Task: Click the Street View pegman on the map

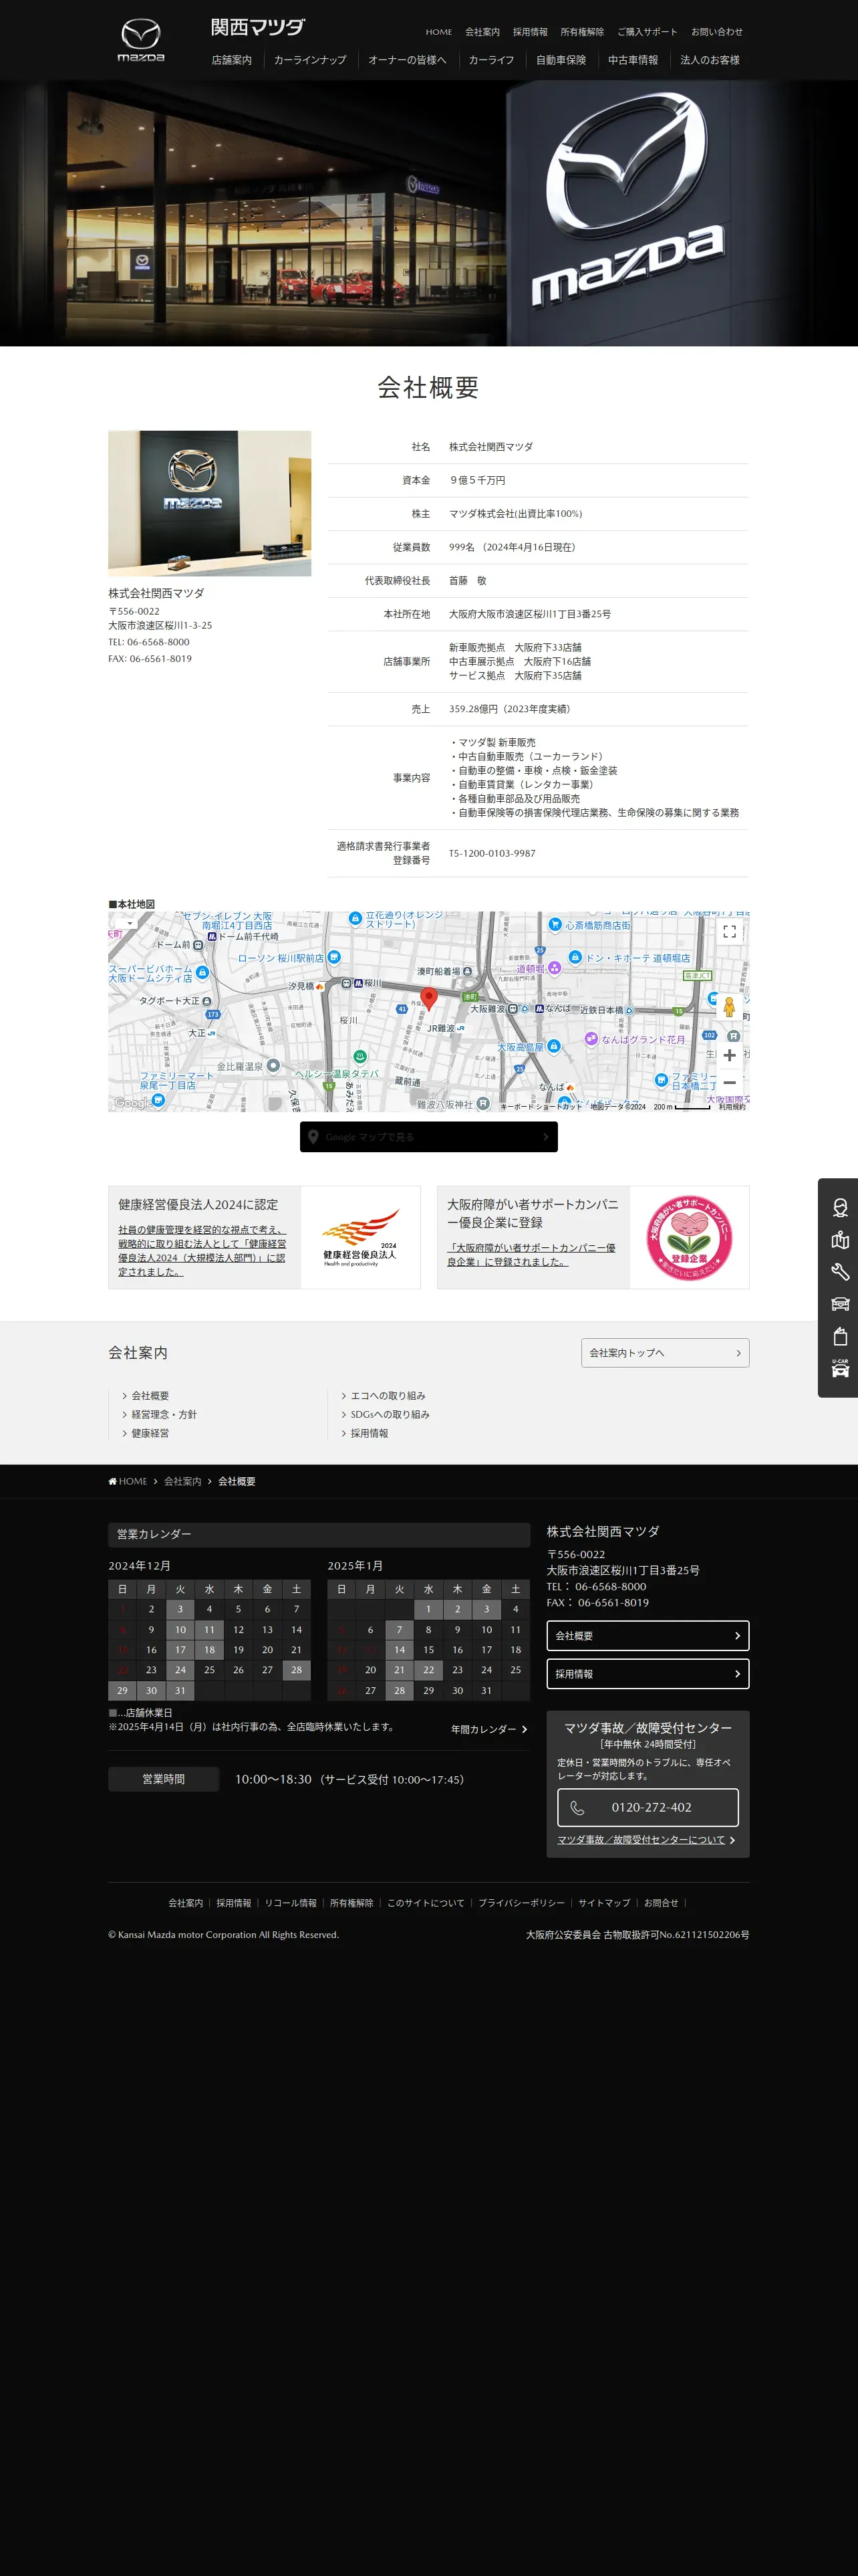Action: (729, 1007)
